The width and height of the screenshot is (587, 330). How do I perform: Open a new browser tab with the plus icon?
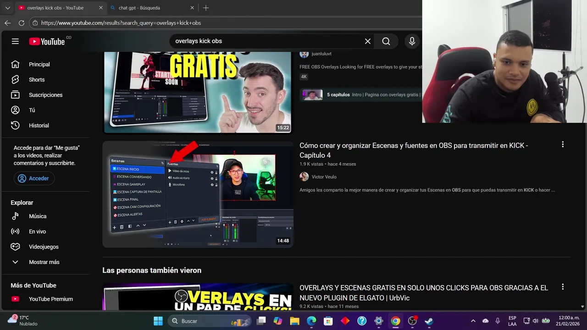206,8
